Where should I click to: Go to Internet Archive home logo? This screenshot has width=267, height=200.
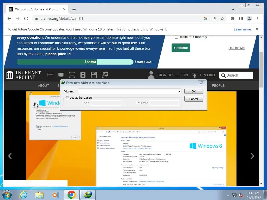[x=23, y=75]
